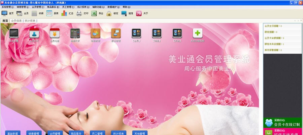The height and width of the screenshot is (135, 303).
Task: Click 库存报警提醒 reminder row
Action: [282, 50]
